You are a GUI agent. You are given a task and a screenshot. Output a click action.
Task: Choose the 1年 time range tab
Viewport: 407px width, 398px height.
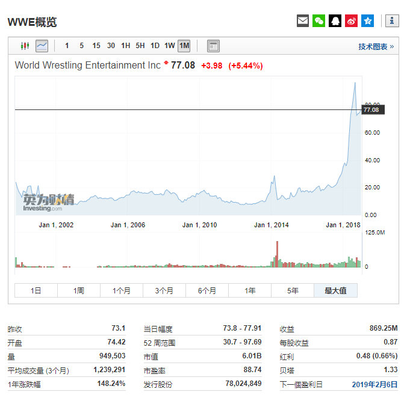coord(250,290)
